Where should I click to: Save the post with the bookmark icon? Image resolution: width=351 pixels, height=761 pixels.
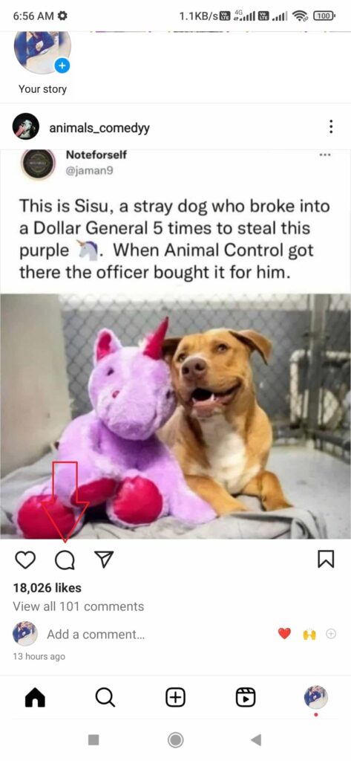(326, 559)
